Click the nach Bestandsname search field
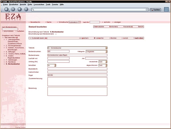 click(x=10, y=29)
